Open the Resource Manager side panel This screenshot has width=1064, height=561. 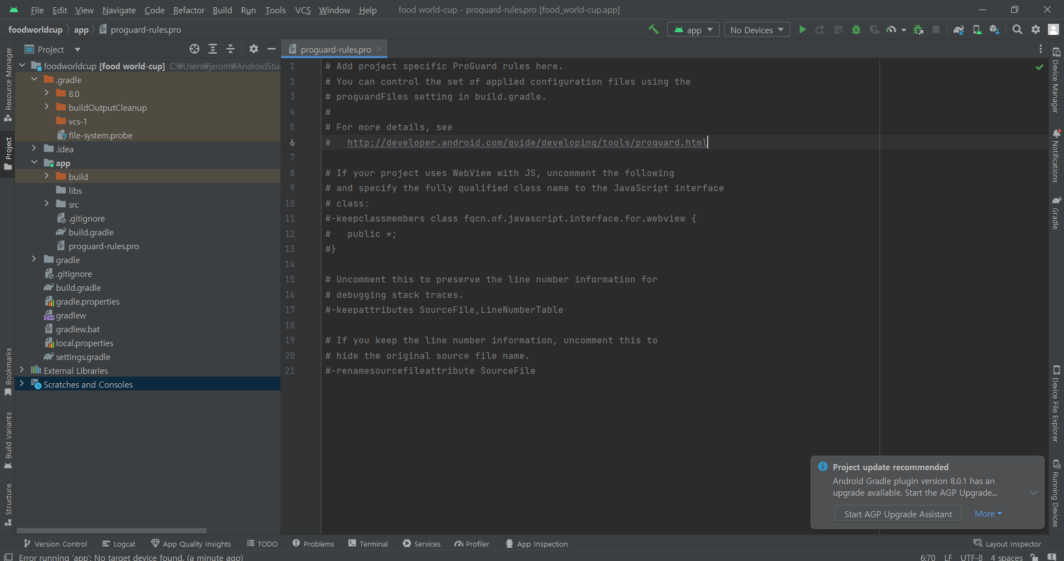[8, 84]
